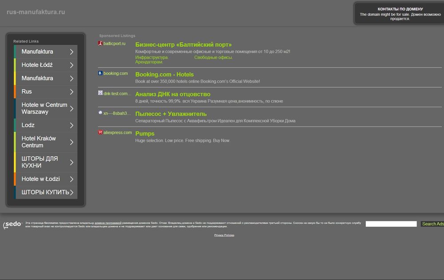This screenshot has height=280, width=444.
Task: Click the booking.com favicon icon
Action: [100, 73]
